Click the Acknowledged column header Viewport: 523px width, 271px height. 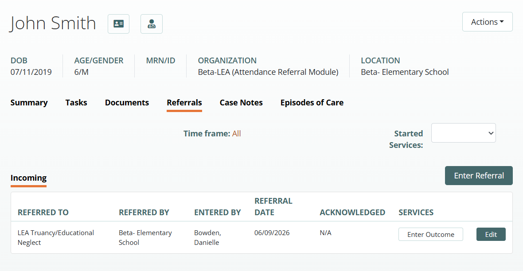[352, 213]
